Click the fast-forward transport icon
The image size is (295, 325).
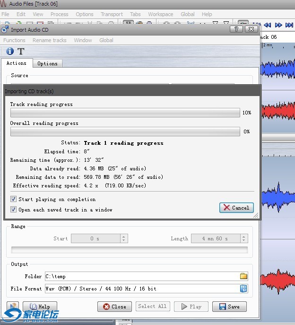(278, 25)
